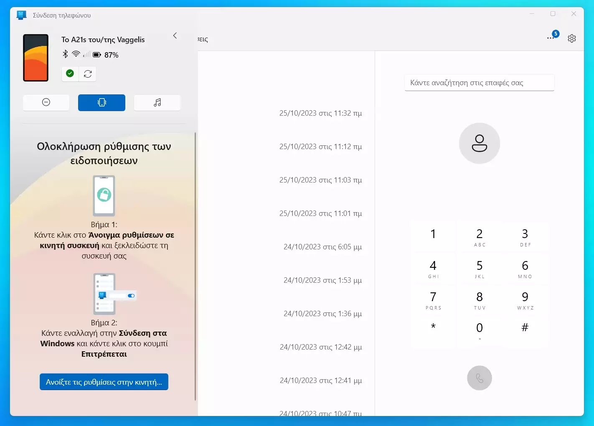594x426 pixels.
Task: Click the Σύνδεση τηλεφώνου app icon in title bar
Action: click(x=21, y=15)
